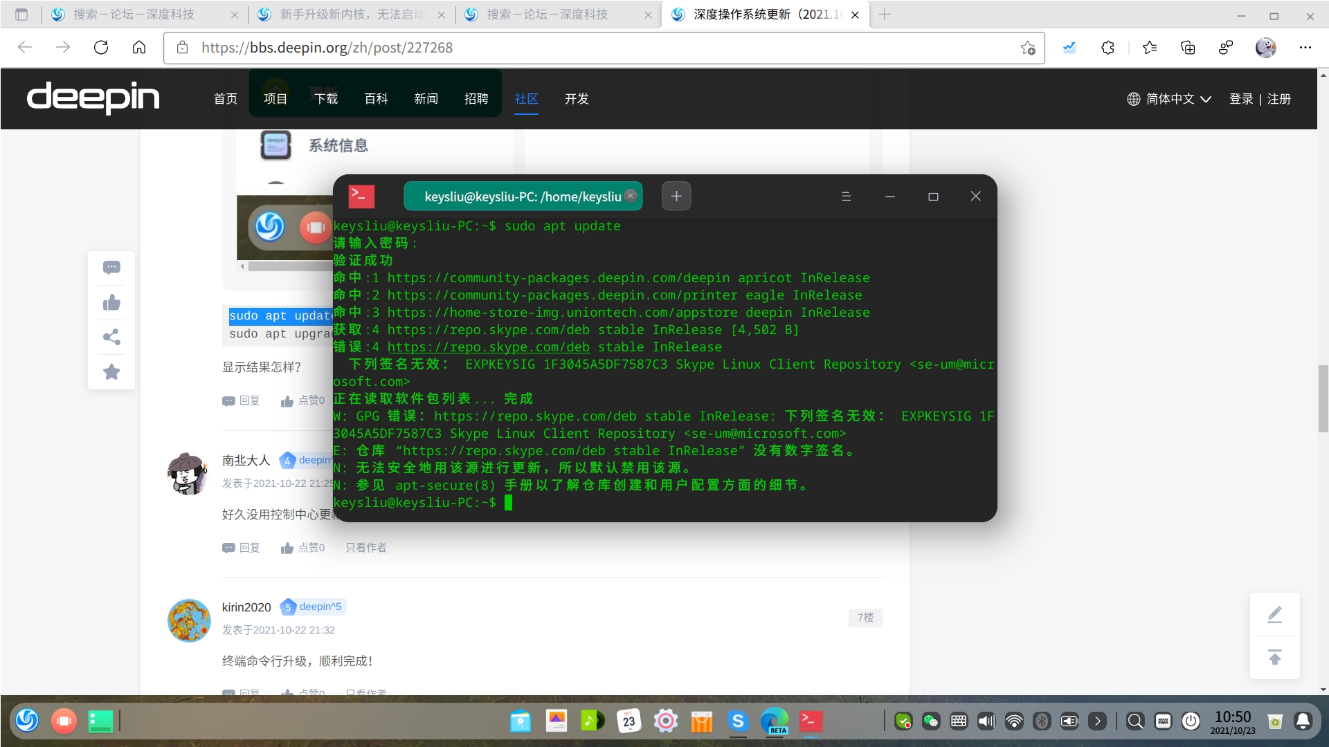
Task: Open WeChat tray icon in dock
Action: point(931,721)
